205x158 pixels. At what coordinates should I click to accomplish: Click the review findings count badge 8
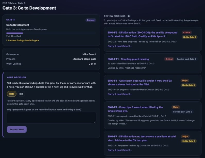pos(129,16)
